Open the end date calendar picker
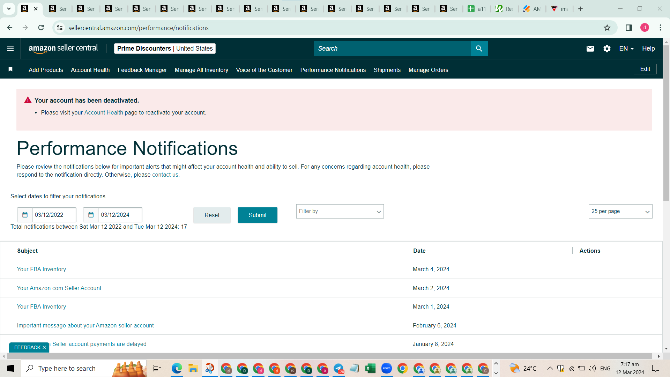670x377 pixels. [91, 215]
